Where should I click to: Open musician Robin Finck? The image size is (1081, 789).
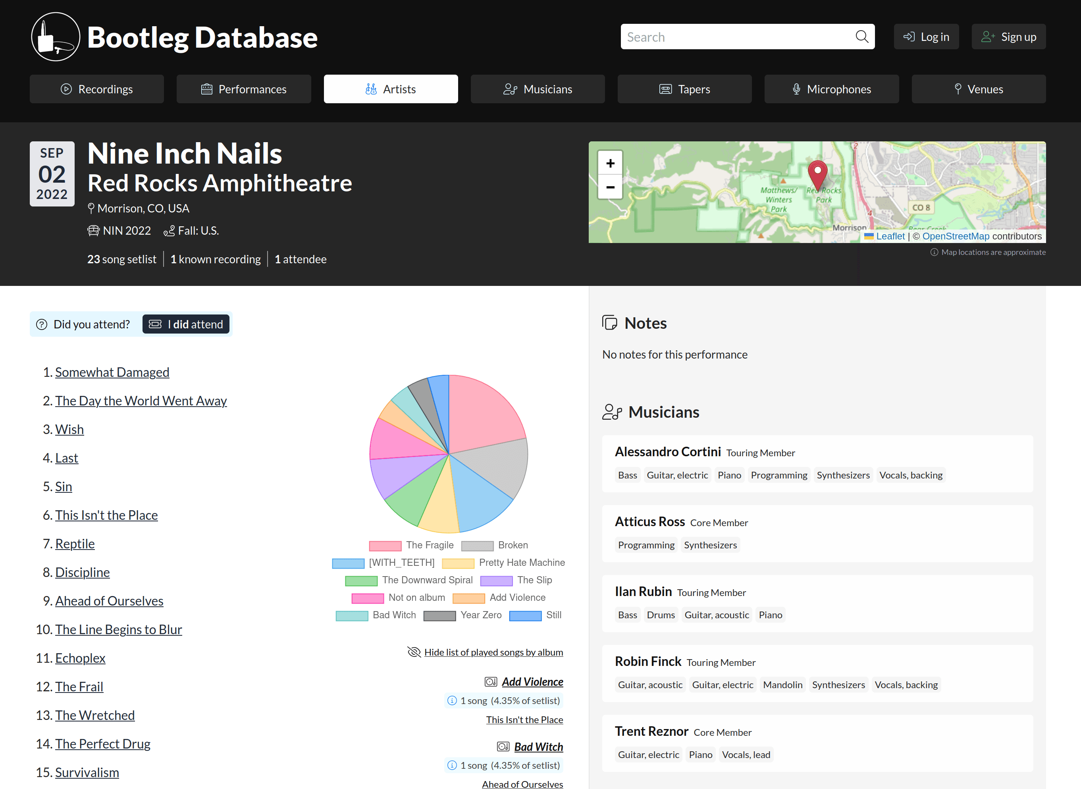click(x=648, y=661)
